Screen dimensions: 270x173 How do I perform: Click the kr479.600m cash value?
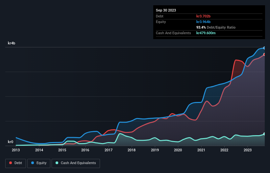pyautogui.click(x=206, y=33)
